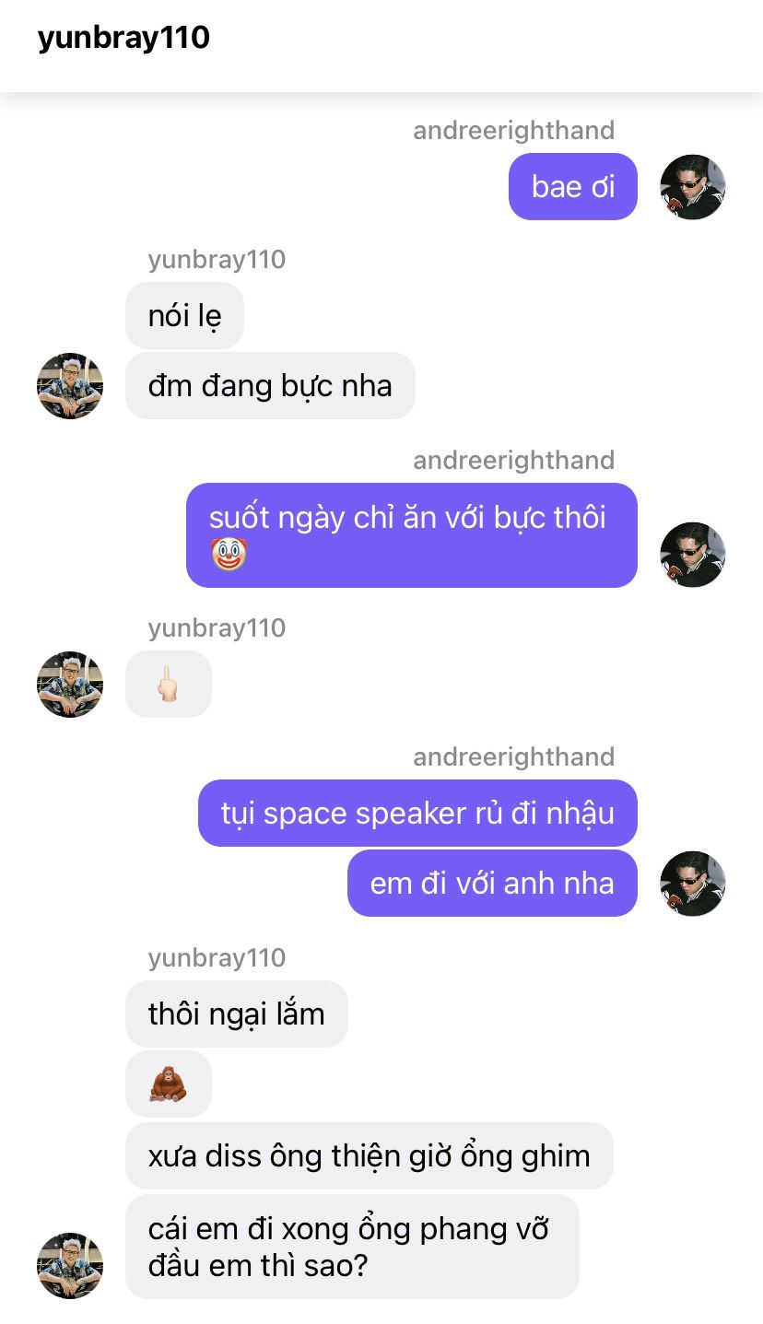Open the yunbray110 avatar beside the last message
Image resolution: width=763 pixels, height=1324 pixels.
(70, 1266)
